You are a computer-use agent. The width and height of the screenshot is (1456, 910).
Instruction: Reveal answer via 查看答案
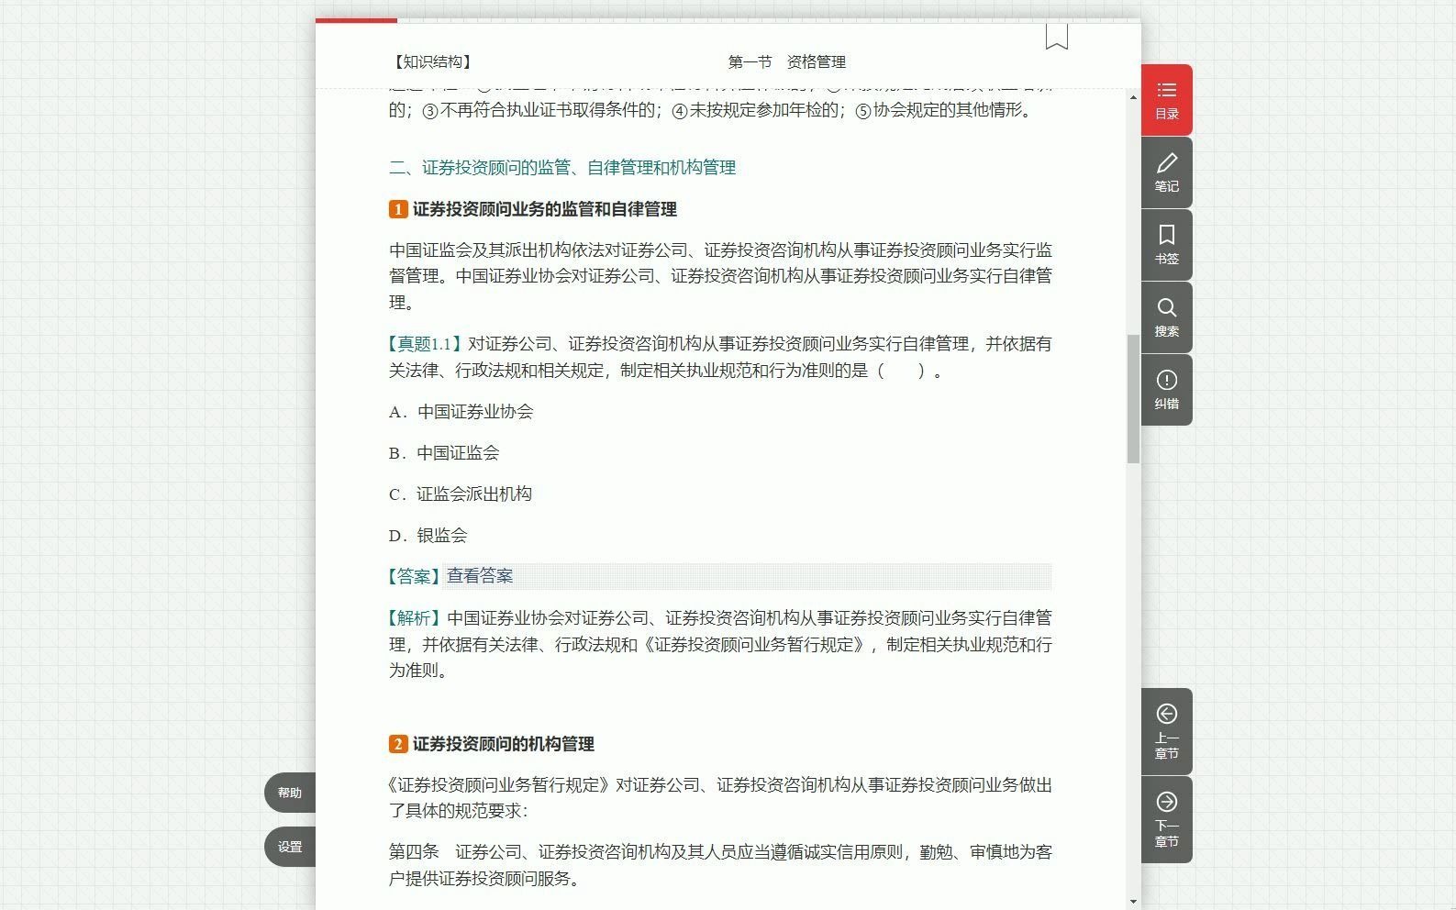[x=480, y=576]
